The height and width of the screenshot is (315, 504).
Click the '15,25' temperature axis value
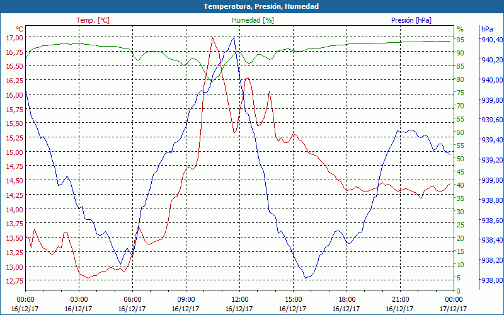click(14, 138)
